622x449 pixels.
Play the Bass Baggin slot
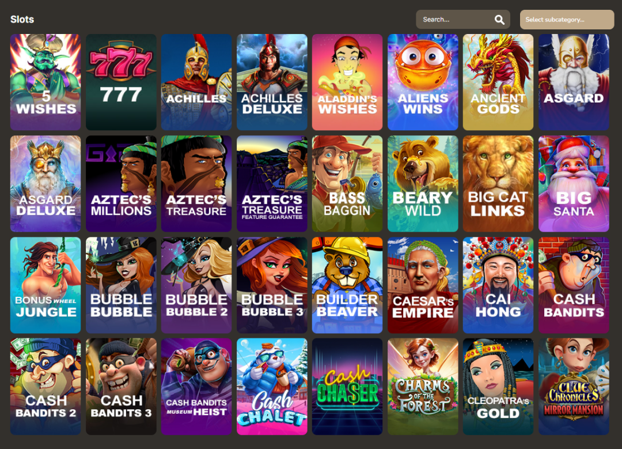(x=347, y=184)
